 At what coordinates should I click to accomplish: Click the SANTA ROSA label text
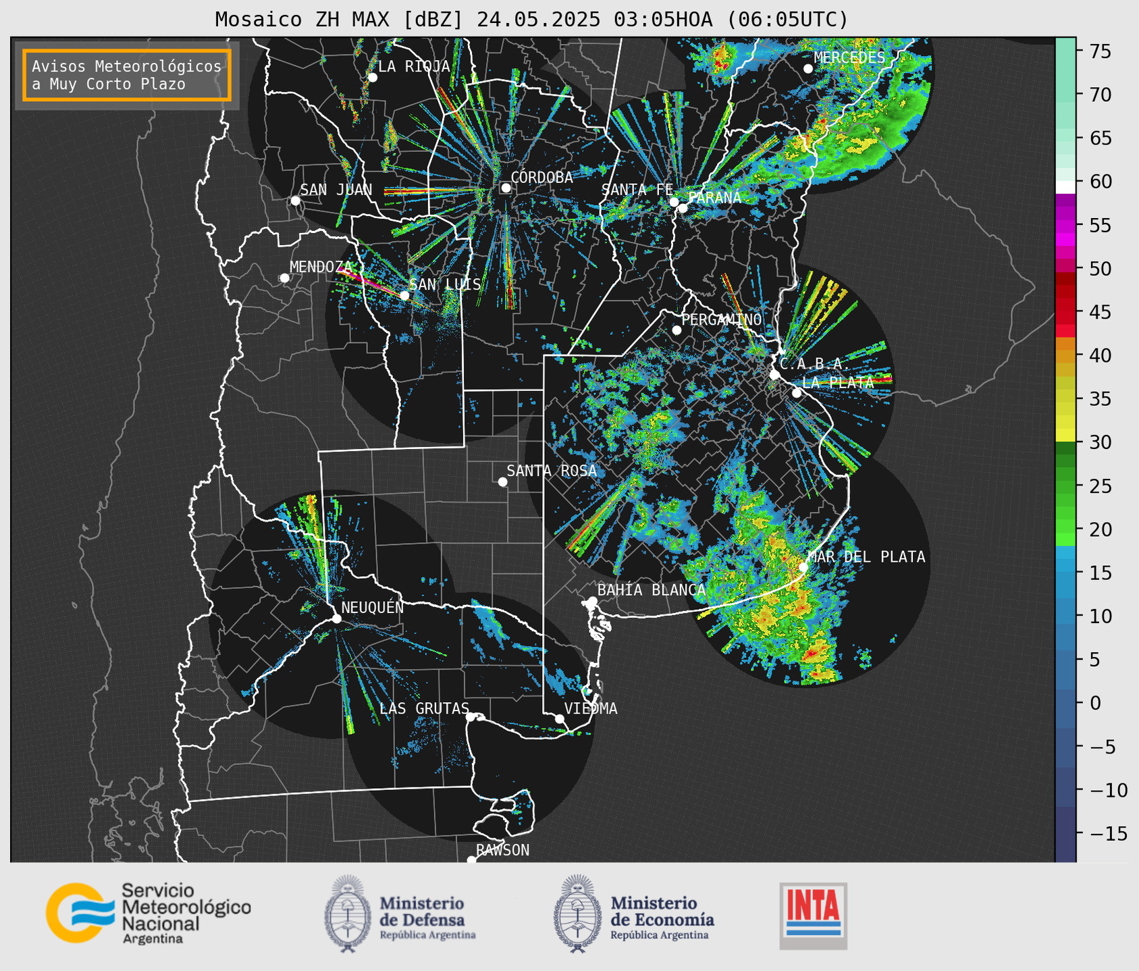pyautogui.click(x=552, y=471)
